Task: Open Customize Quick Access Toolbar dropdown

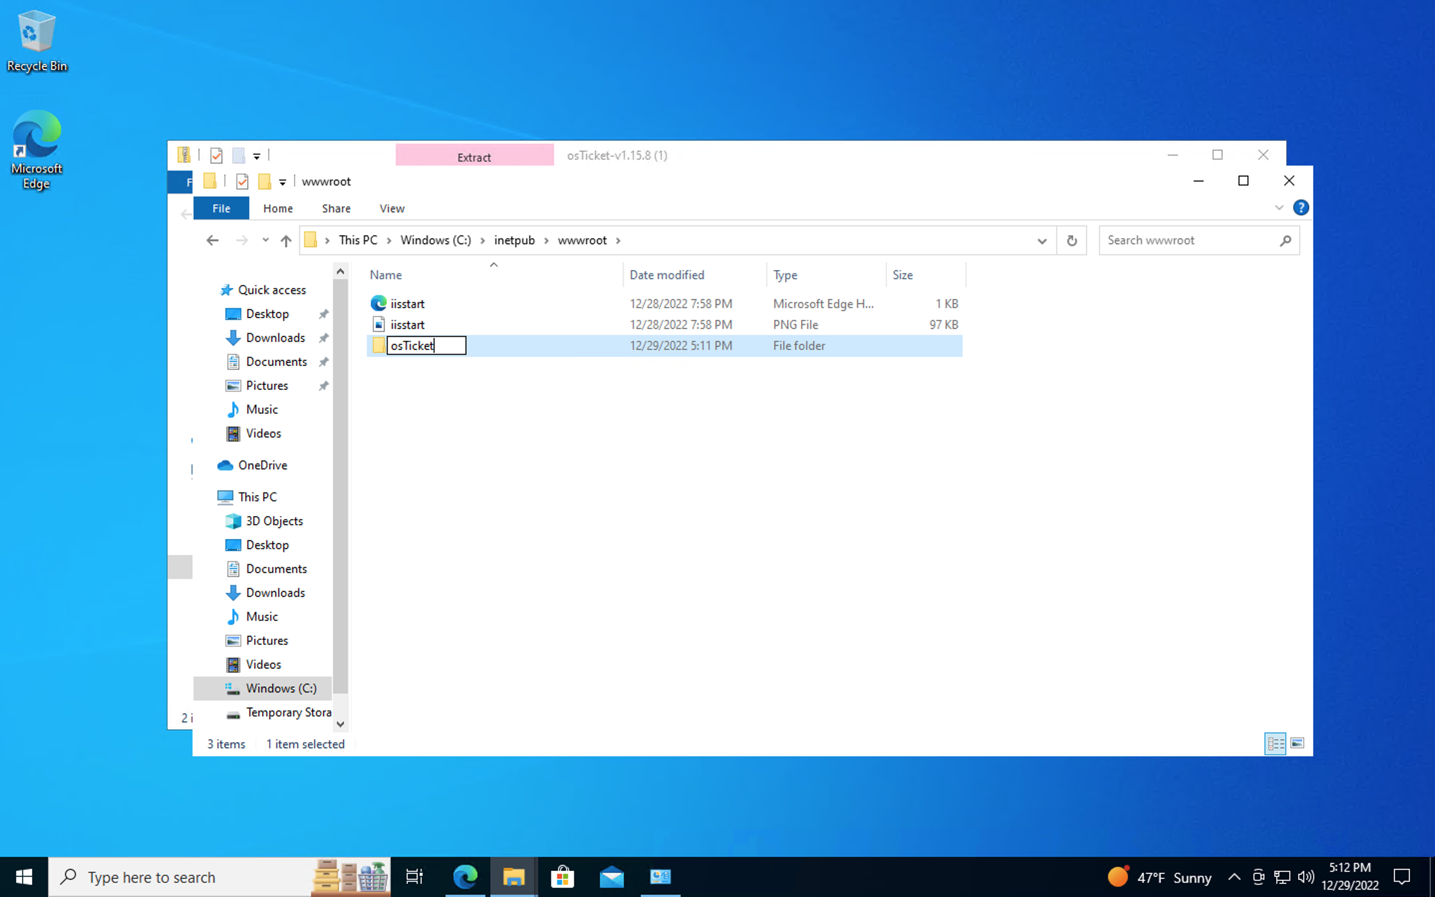Action: click(283, 182)
